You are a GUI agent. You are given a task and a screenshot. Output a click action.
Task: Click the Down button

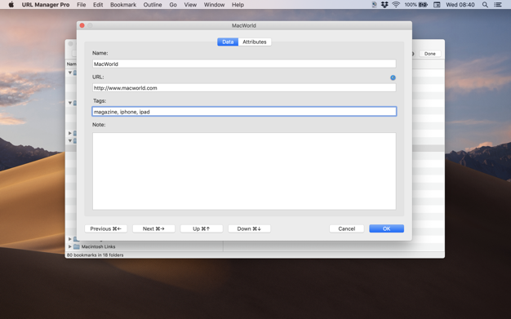click(x=249, y=228)
